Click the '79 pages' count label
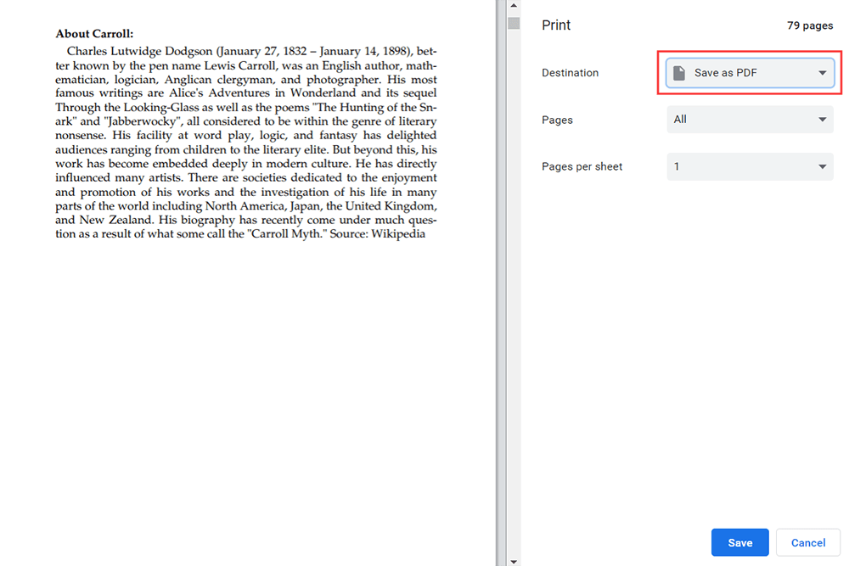 tap(809, 25)
